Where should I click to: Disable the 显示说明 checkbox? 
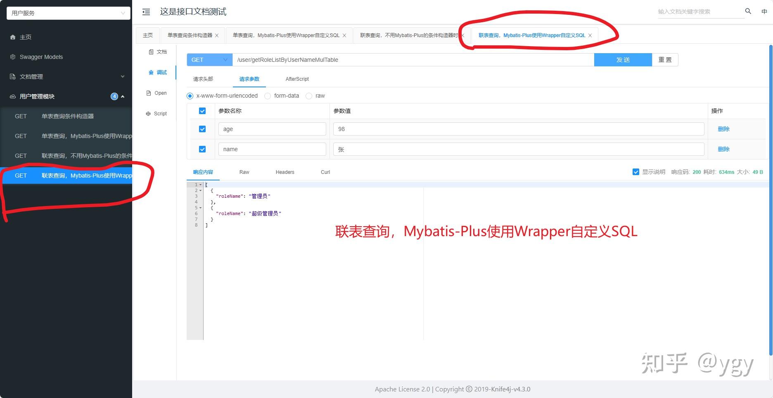[x=636, y=172]
